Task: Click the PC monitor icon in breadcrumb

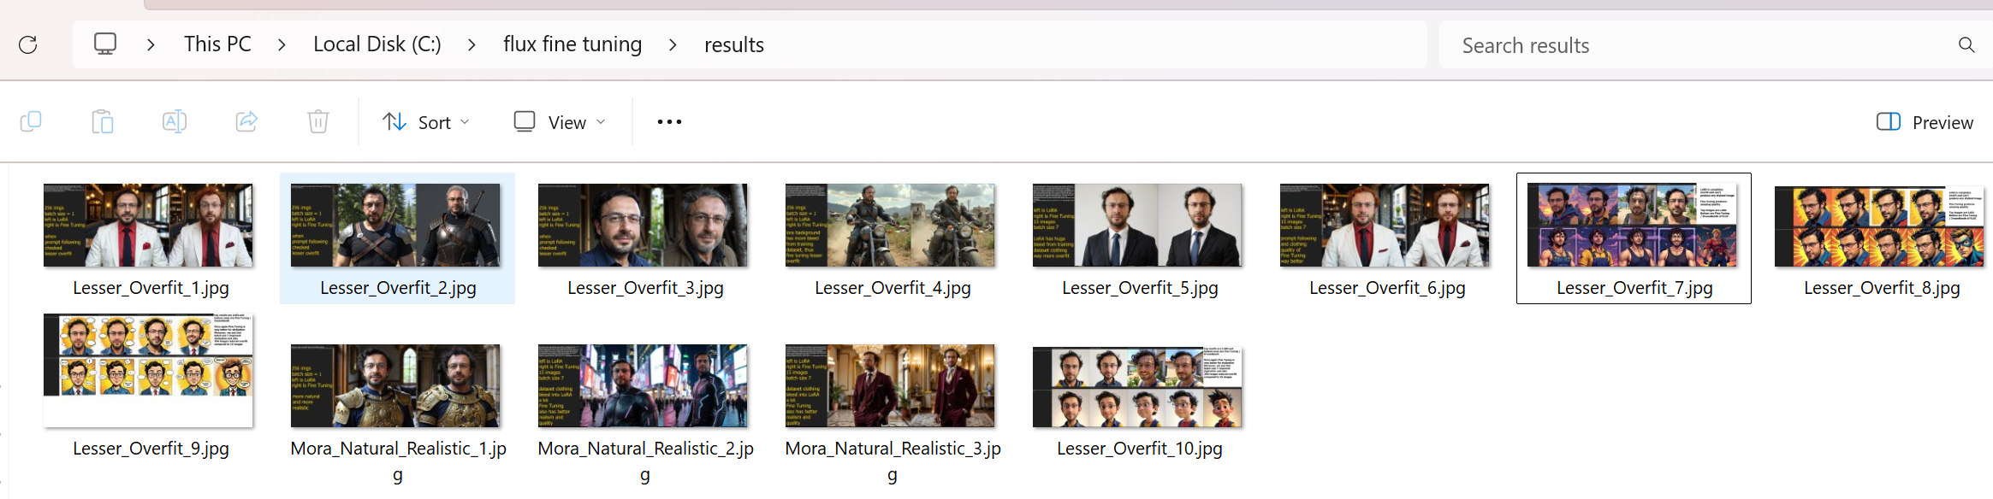Action: click(x=105, y=44)
